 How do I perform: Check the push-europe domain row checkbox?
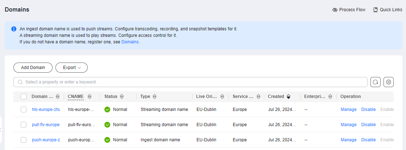24,140
